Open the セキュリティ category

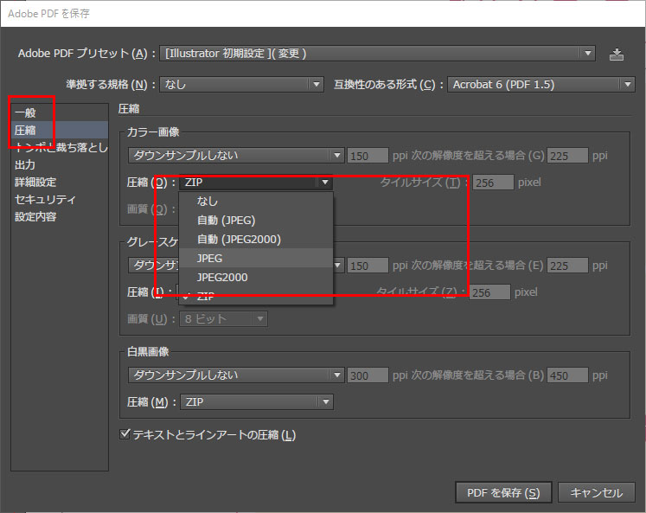click(45, 199)
